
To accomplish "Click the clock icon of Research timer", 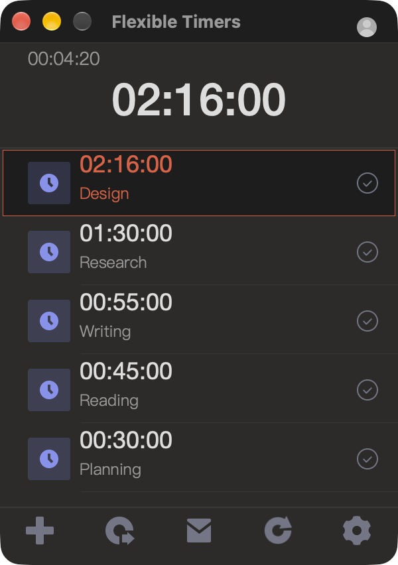I will point(49,252).
